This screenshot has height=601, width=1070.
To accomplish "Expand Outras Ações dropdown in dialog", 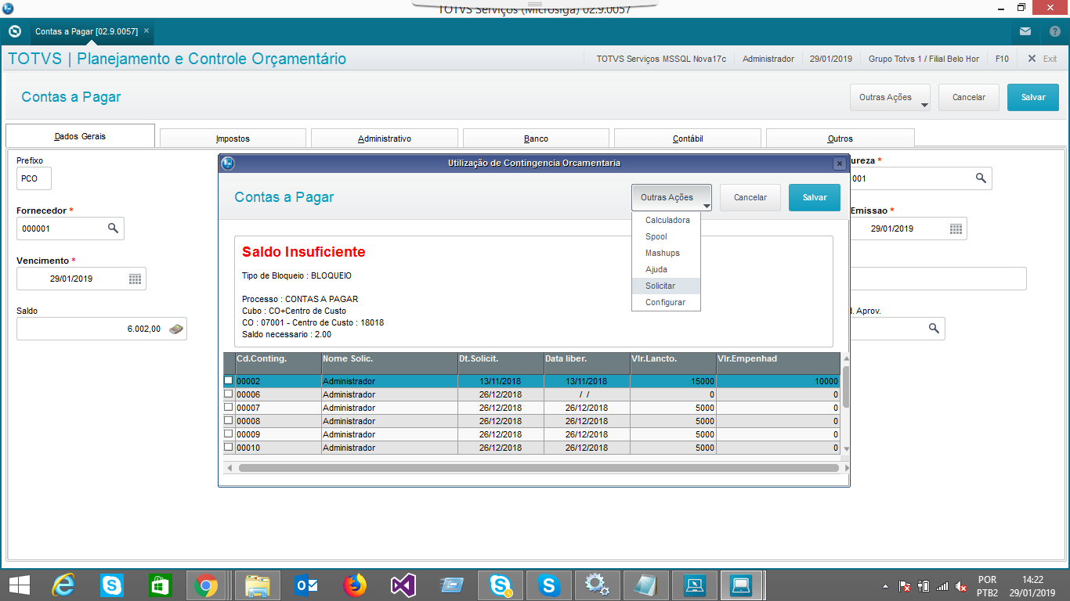I will click(672, 197).
